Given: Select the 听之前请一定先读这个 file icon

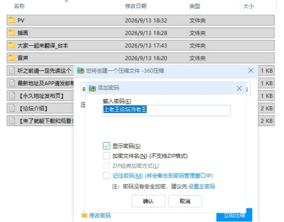Looking at the screenshot, I should (12, 70).
